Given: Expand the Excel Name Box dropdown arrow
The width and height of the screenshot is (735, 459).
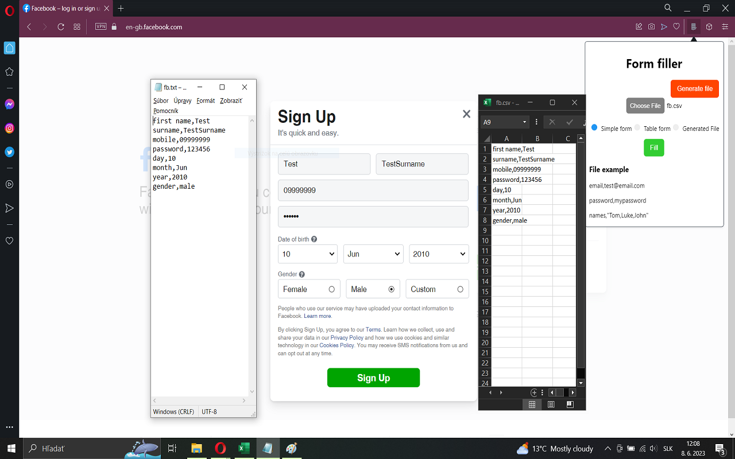Looking at the screenshot, I should coord(524,122).
